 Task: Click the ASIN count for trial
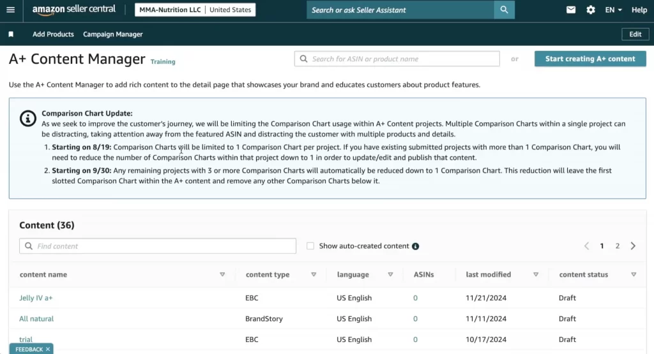pyautogui.click(x=415, y=339)
